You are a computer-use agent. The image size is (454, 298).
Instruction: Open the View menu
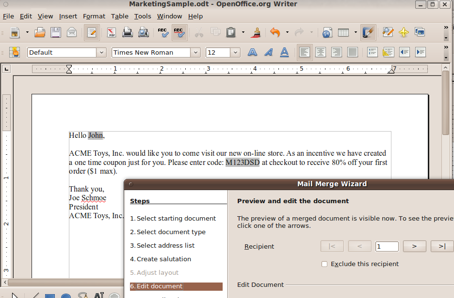point(45,16)
